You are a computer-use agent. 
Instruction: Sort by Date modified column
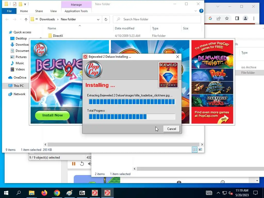click(x=125, y=28)
